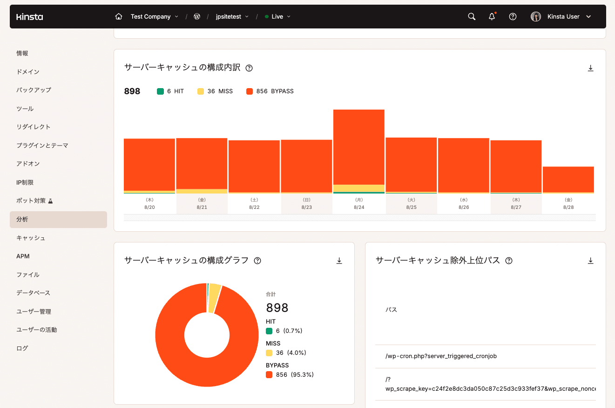Open the notifications bell
Image resolution: width=615 pixels, height=408 pixels.
click(x=492, y=16)
